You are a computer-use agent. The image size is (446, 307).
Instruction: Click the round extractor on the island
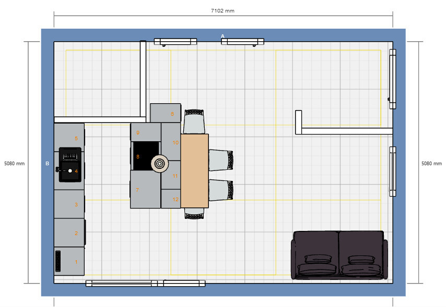tap(160, 164)
